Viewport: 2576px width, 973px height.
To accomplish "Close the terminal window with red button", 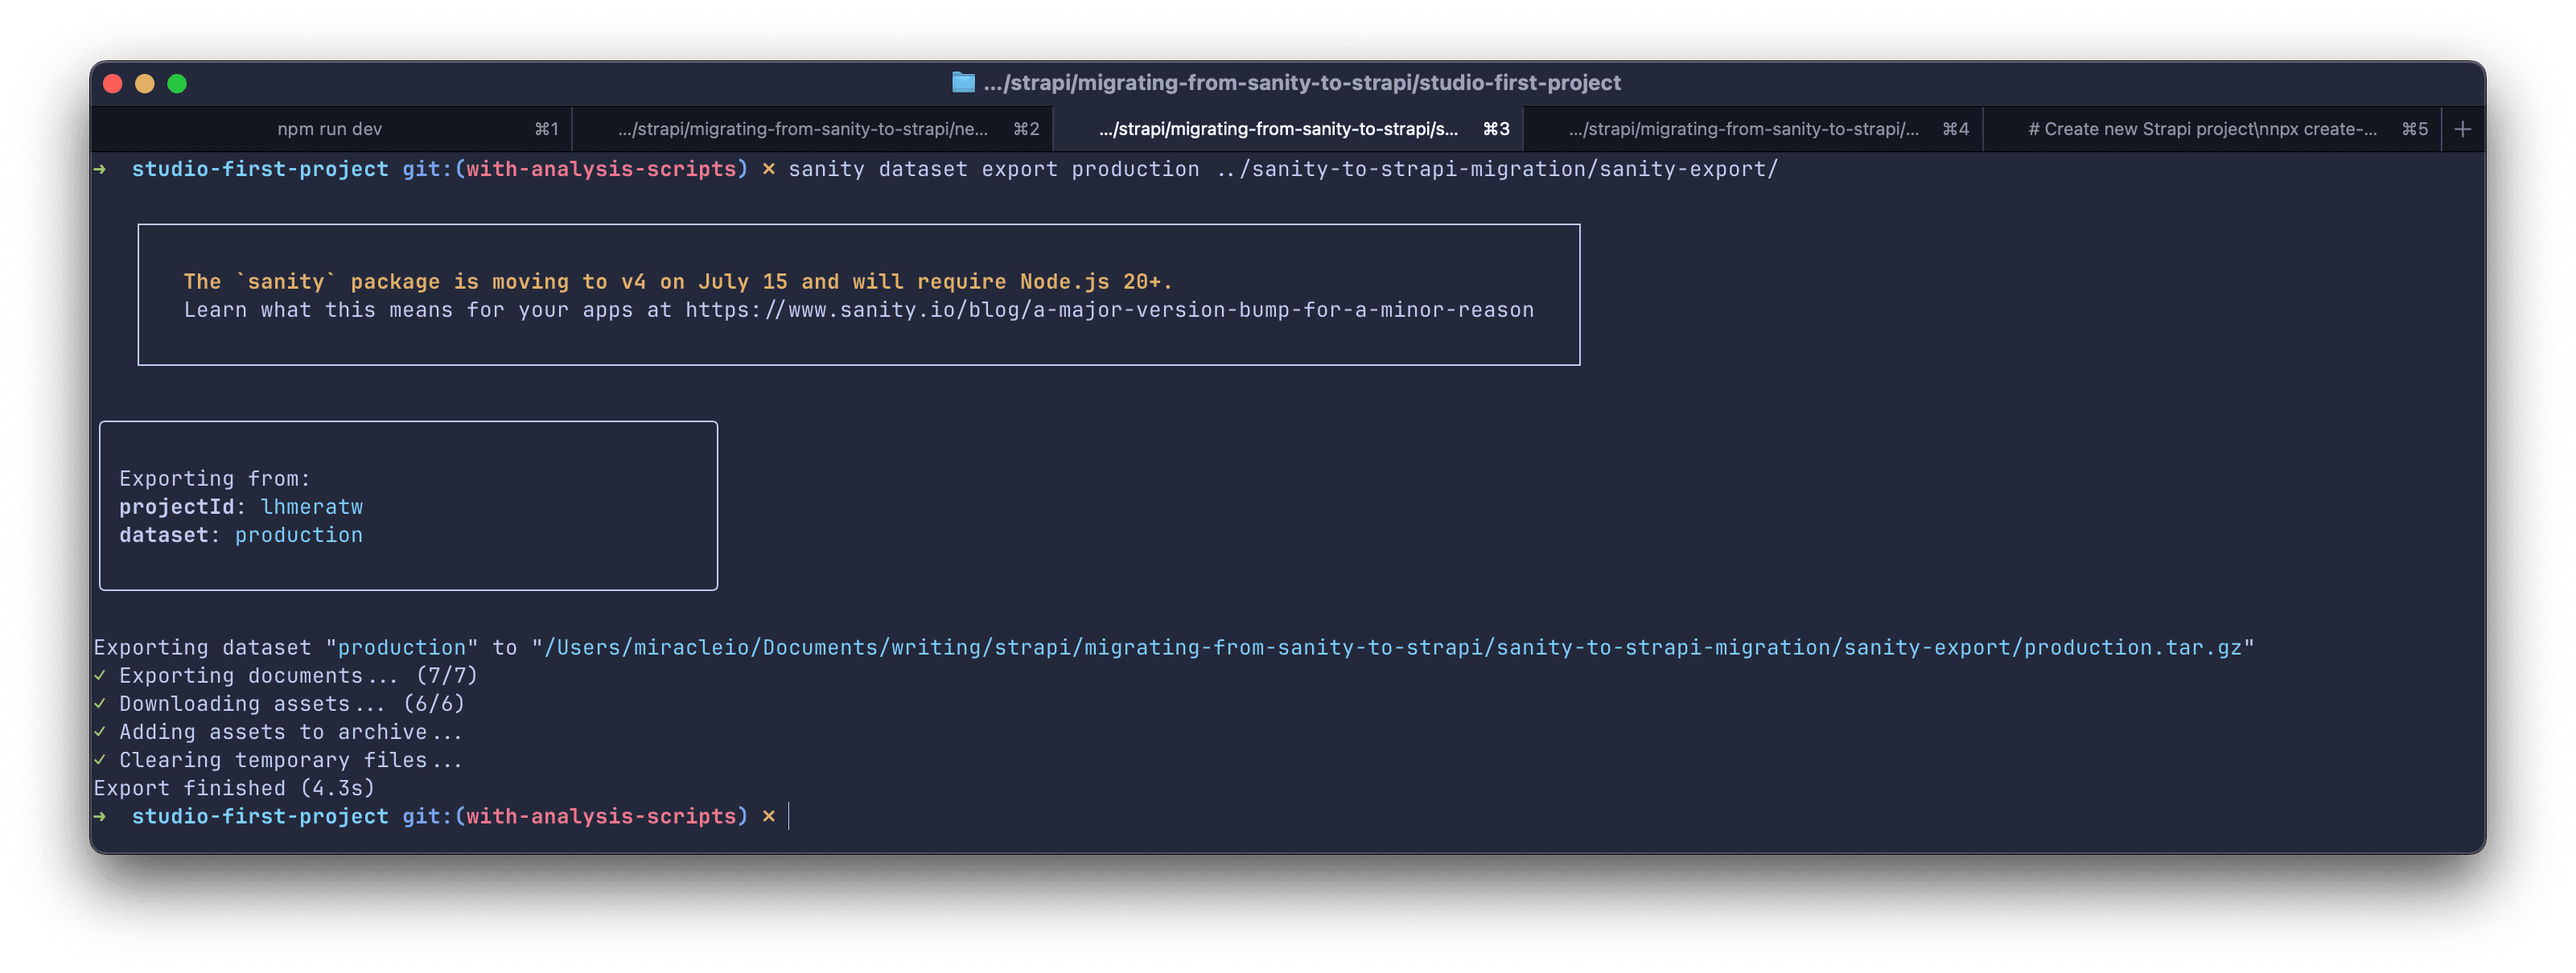I will click(x=113, y=84).
